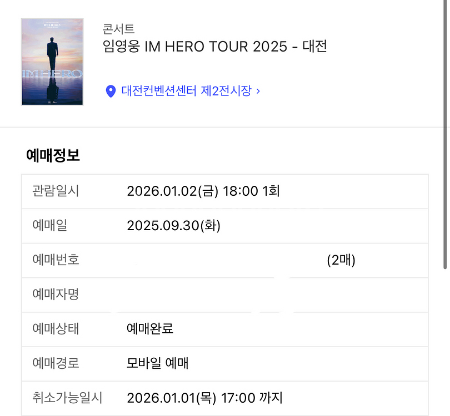Open the IM HERO concert poster thumbnail
This screenshot has height=416, width=450.
[x=52, y=62]
